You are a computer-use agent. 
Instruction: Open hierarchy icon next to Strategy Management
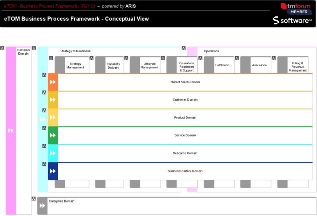[51, 58]
